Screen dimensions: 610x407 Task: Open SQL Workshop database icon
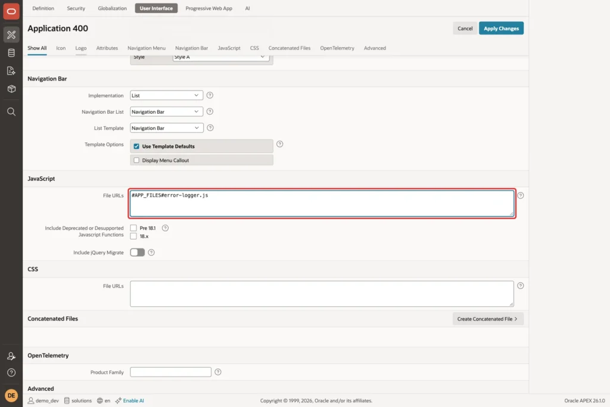coord(11,53)
